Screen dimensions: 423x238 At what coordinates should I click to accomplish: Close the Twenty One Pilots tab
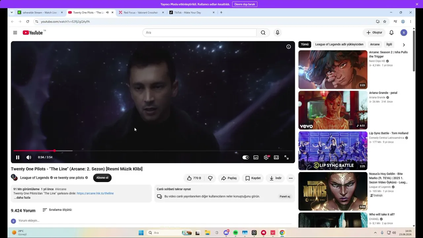coord(112,13)
